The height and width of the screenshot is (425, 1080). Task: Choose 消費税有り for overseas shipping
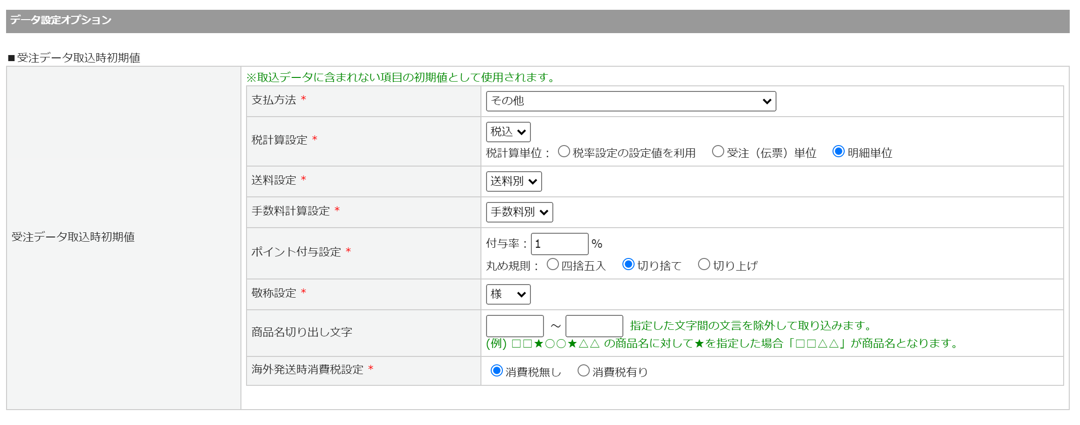point(584,371)
